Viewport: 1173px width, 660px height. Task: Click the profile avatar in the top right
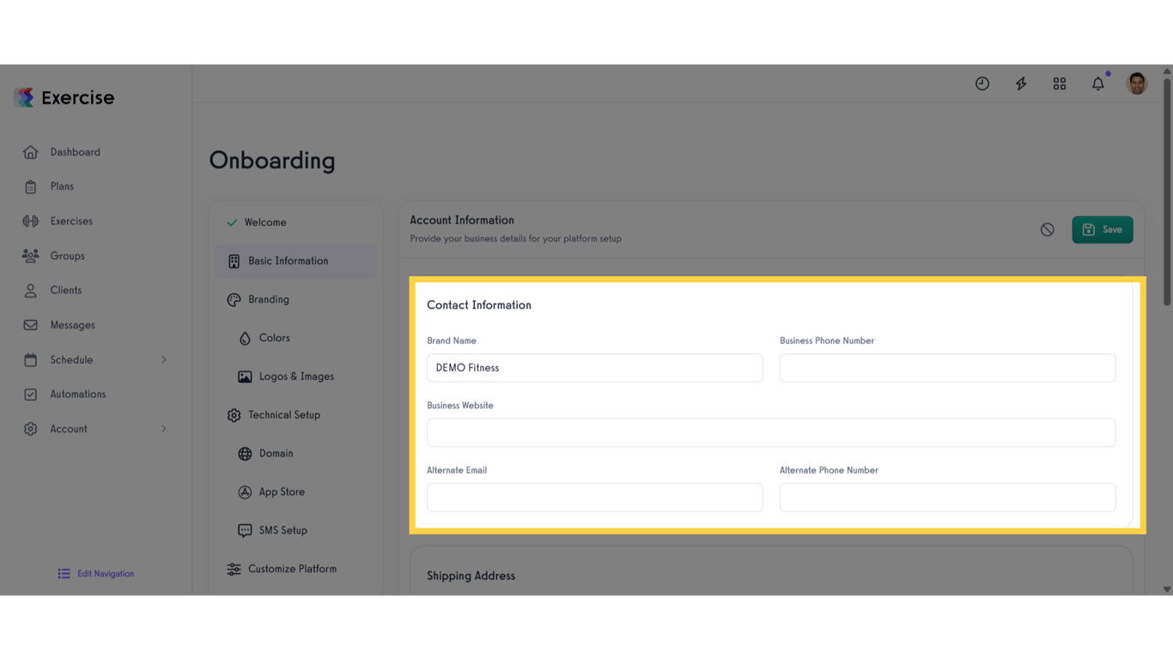[x=1136, y=83]
